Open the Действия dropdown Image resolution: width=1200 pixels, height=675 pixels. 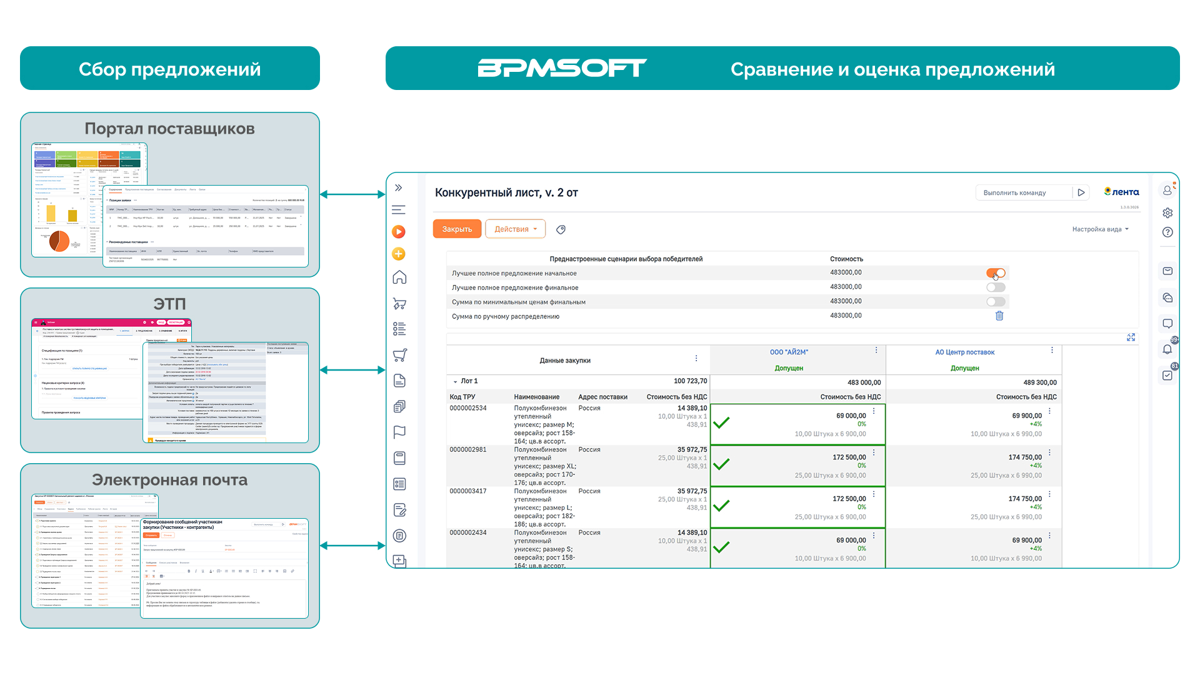pos(516,229)
